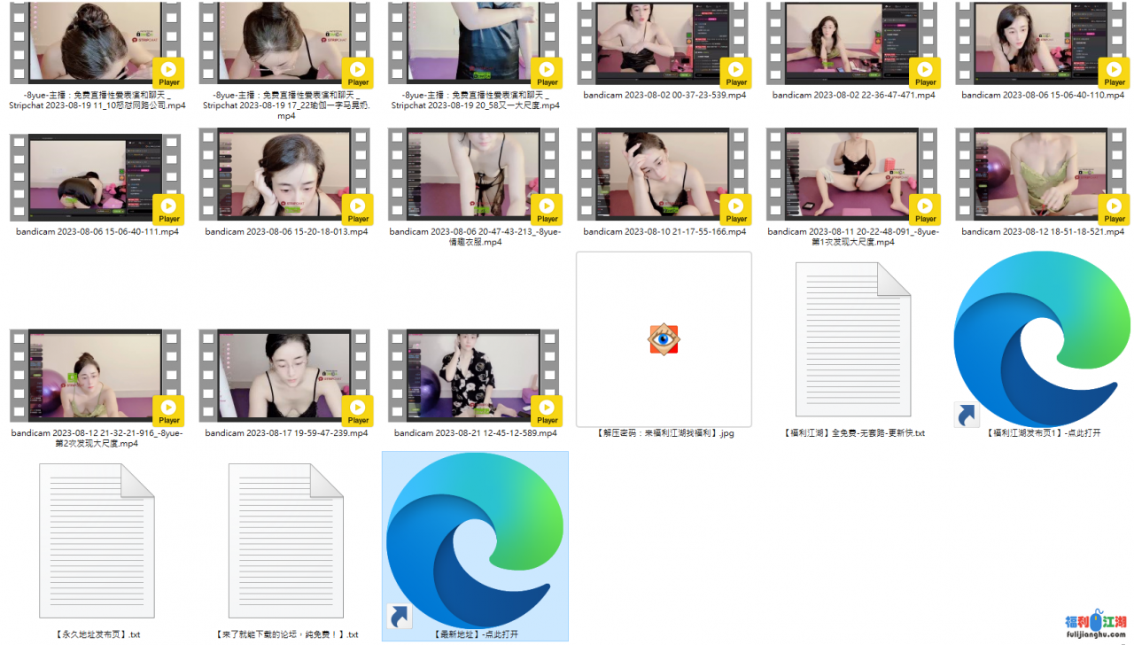Select bandicam 2023-08-06 15-20-18-013.mp4 thumbnail

285,175
